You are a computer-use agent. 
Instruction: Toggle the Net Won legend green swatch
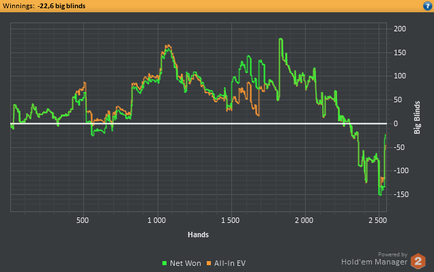pyautogui.click(x=164, y=263)
